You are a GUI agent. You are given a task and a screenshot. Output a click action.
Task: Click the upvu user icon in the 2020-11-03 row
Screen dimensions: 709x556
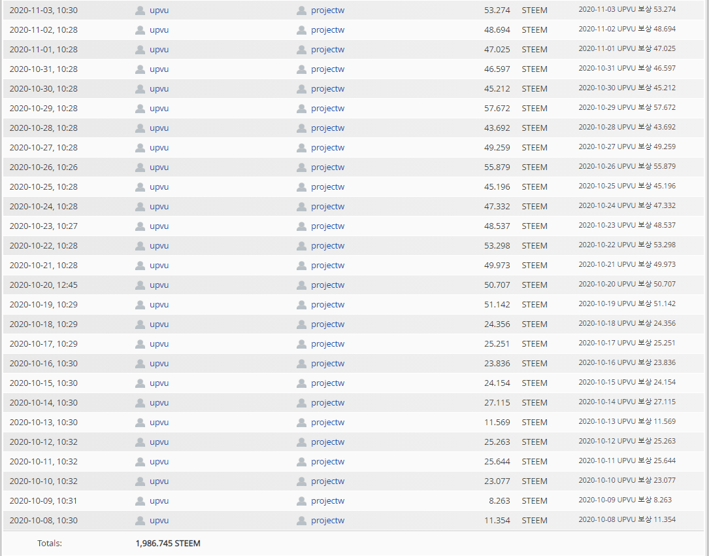[140, 10]
